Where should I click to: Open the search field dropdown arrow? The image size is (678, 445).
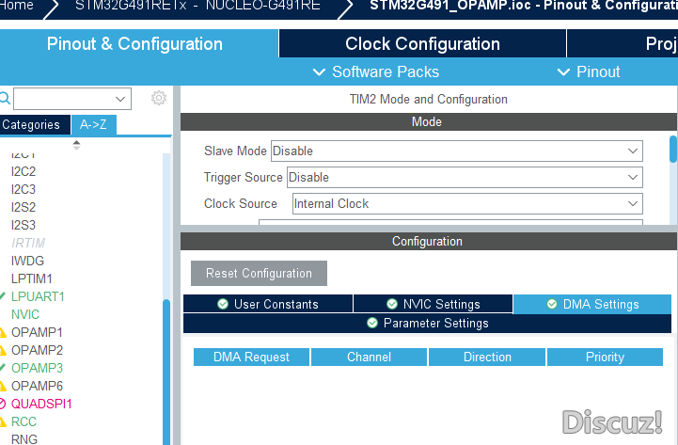coord(120,99)
